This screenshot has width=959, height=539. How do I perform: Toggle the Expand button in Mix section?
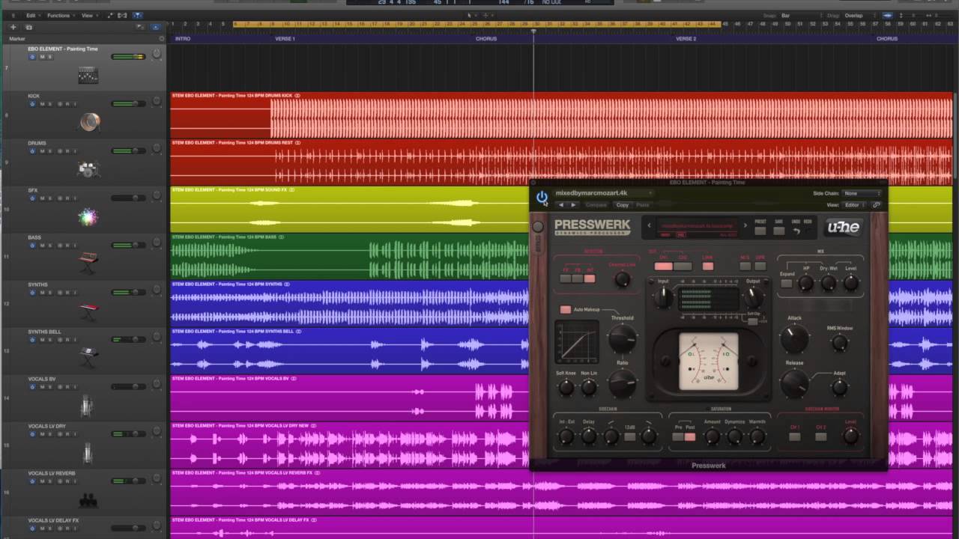point(786,283)
